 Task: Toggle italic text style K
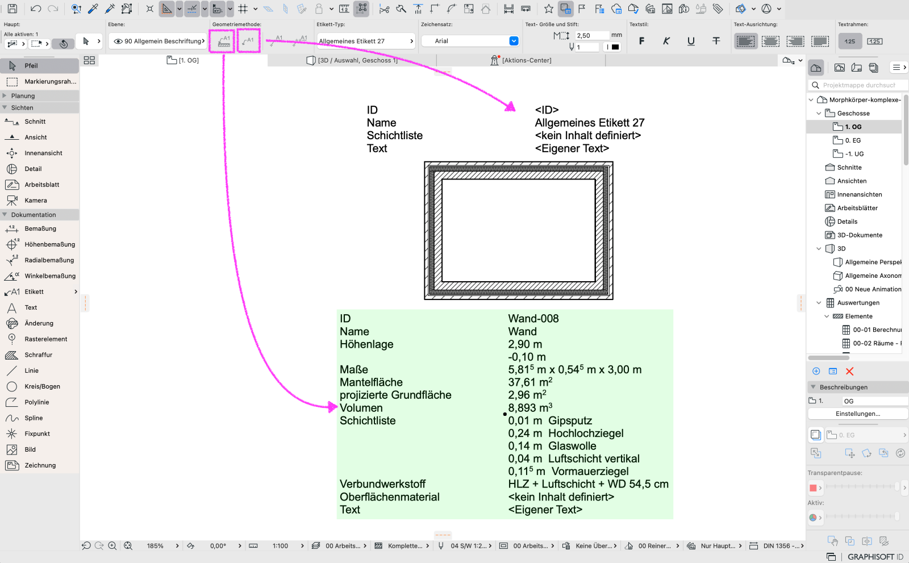666,41
